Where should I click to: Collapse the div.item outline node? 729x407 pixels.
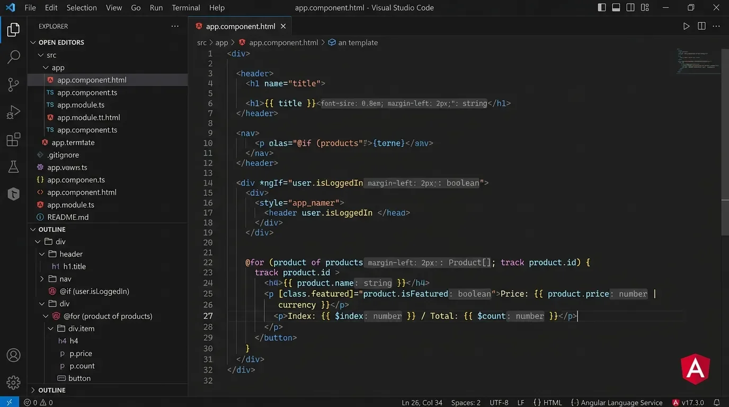click(x=50, y=329)
